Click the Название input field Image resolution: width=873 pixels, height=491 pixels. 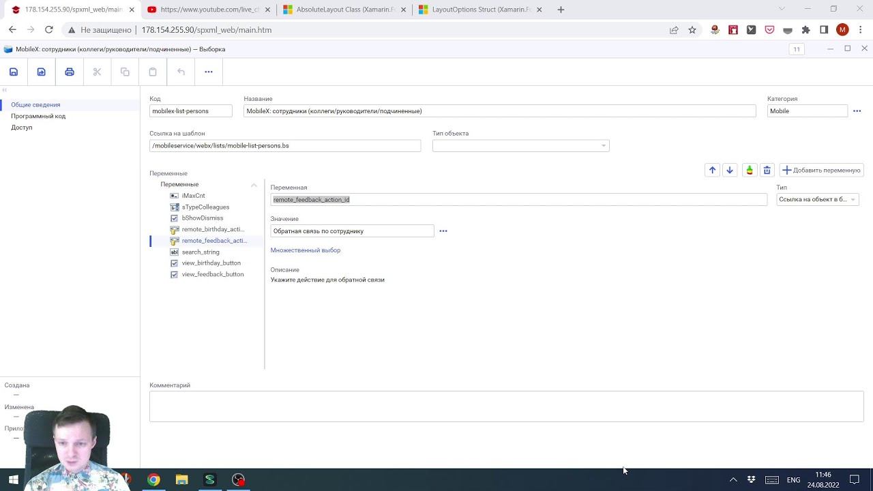tap(500, 111)
